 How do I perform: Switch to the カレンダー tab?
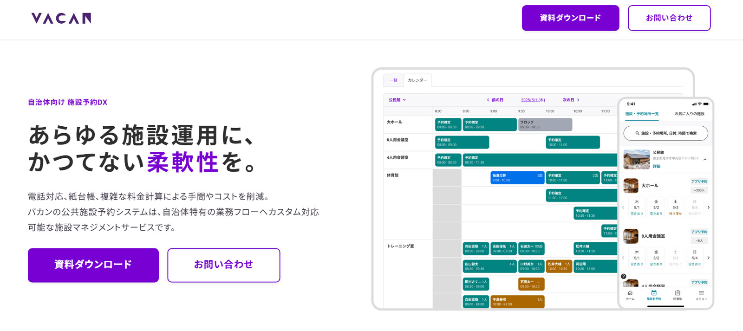[x=417, y=80]
